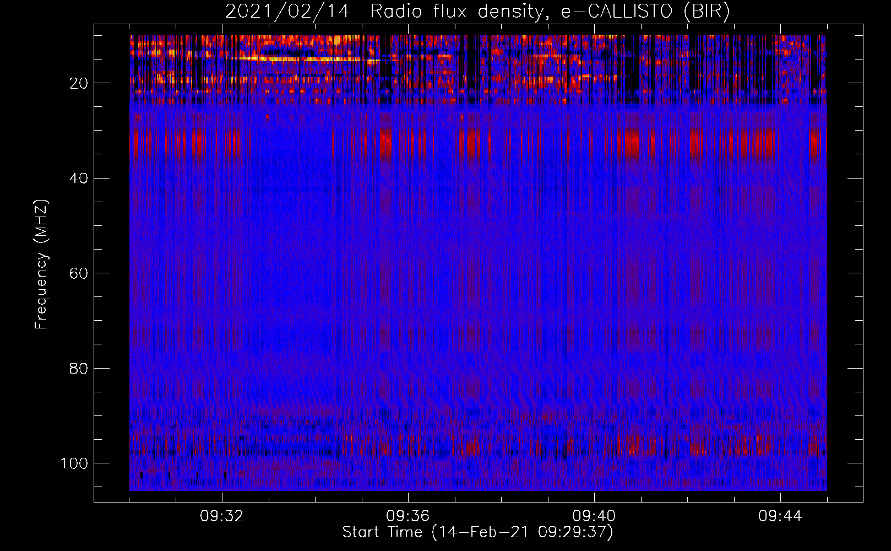Image resolution: width=891 pixels, height=551 pixels.
Task: Click the 40 frequency tick label
Action: (79, 178)
